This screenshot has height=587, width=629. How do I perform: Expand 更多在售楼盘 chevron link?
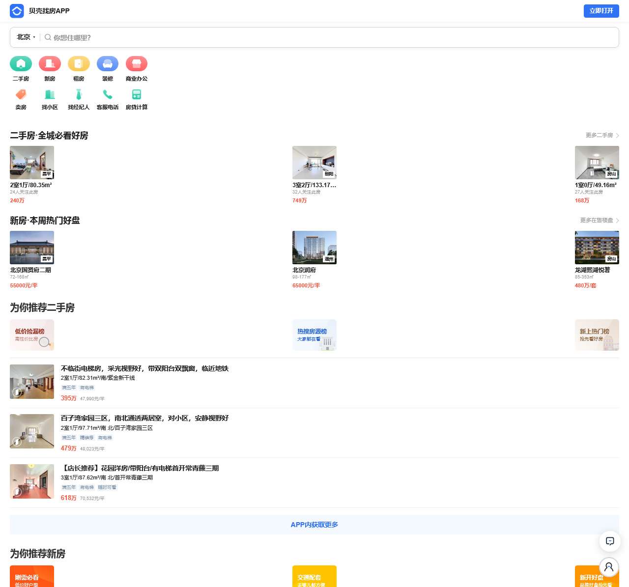click(600, 220)
